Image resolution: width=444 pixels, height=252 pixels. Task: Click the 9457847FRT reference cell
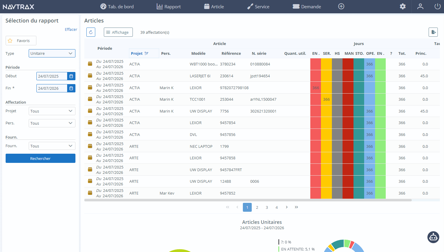(231, 170)
